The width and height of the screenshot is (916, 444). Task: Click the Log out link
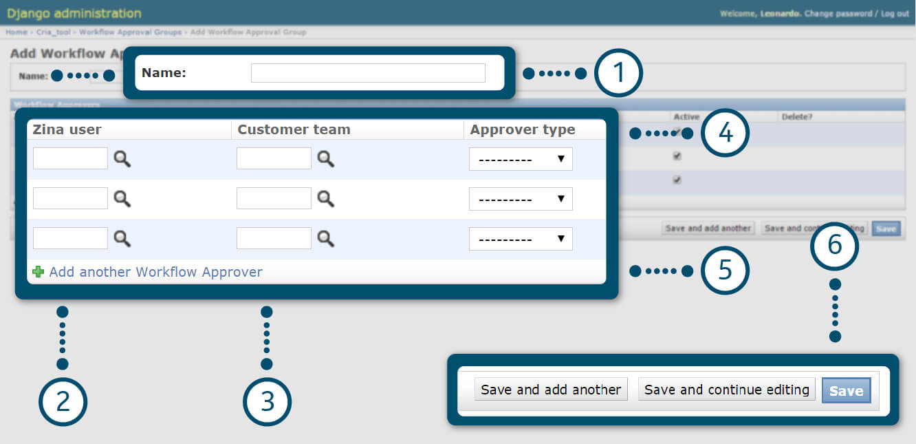(x=895, y=14)
